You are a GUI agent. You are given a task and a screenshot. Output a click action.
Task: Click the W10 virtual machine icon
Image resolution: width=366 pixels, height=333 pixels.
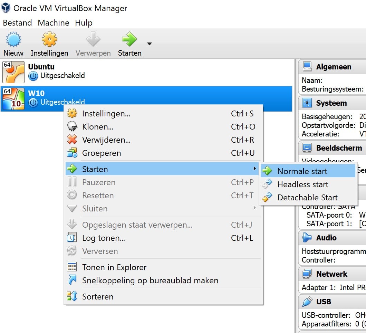[13, 98]
